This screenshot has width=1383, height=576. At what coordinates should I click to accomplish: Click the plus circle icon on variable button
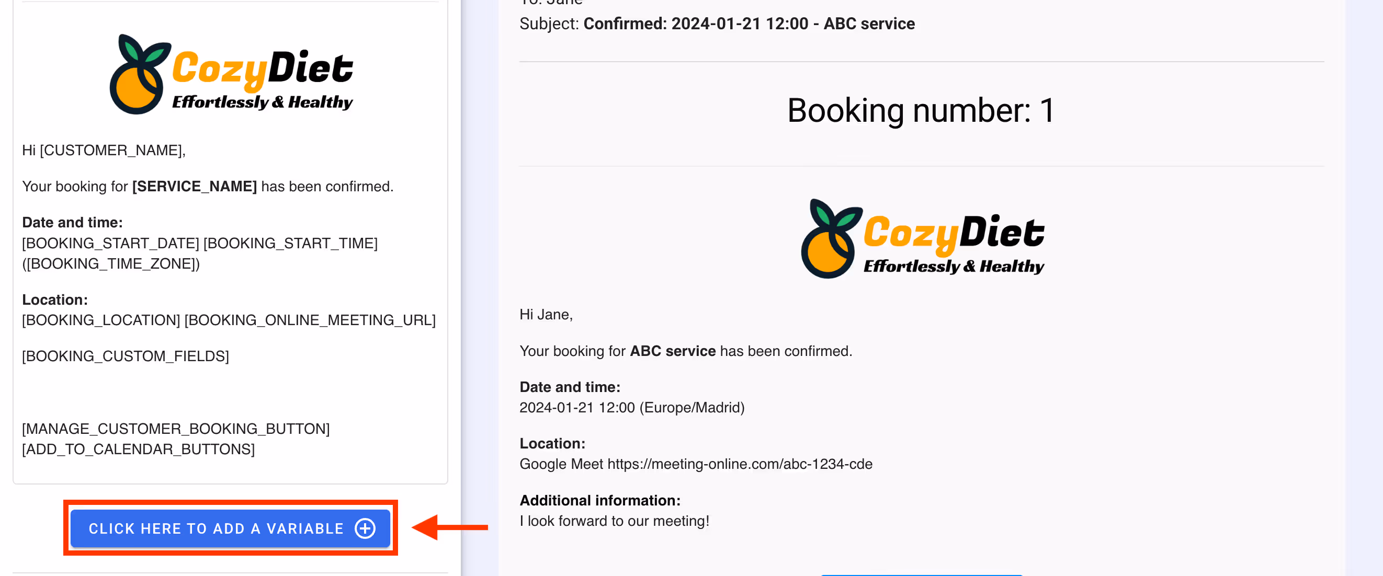click(365, 528)
